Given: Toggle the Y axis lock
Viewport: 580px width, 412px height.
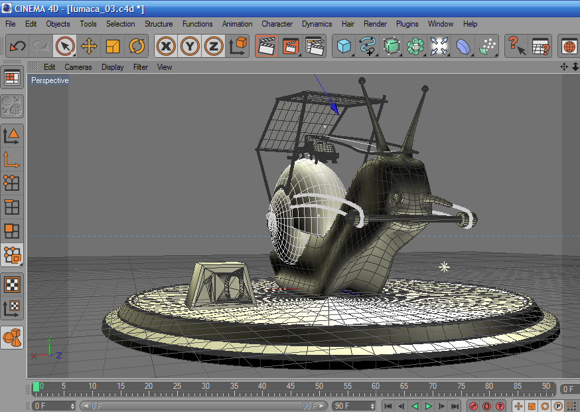Looking at the screenshot, I should click(x=190, y=46).
